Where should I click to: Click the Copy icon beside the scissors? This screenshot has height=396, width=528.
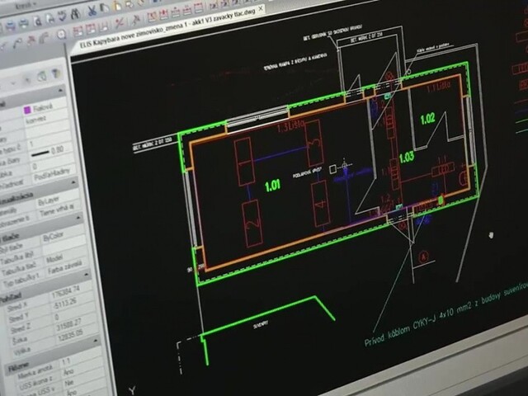(x=104, y=8)
